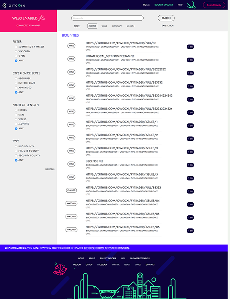Image resolution: width=230 pixels, height=299 pixels.
Task: Click the Submit Bounty button
Action: click(214, 5)
